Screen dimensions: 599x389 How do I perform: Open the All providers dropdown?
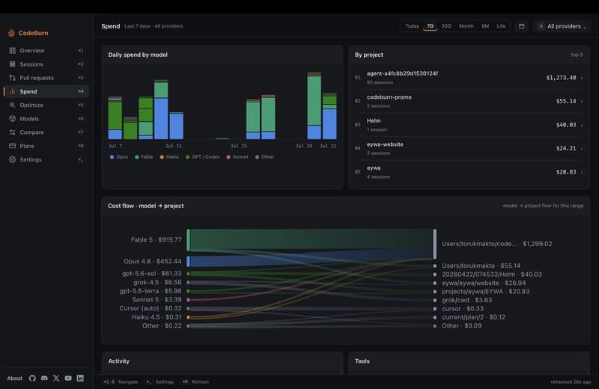[562, 26]
